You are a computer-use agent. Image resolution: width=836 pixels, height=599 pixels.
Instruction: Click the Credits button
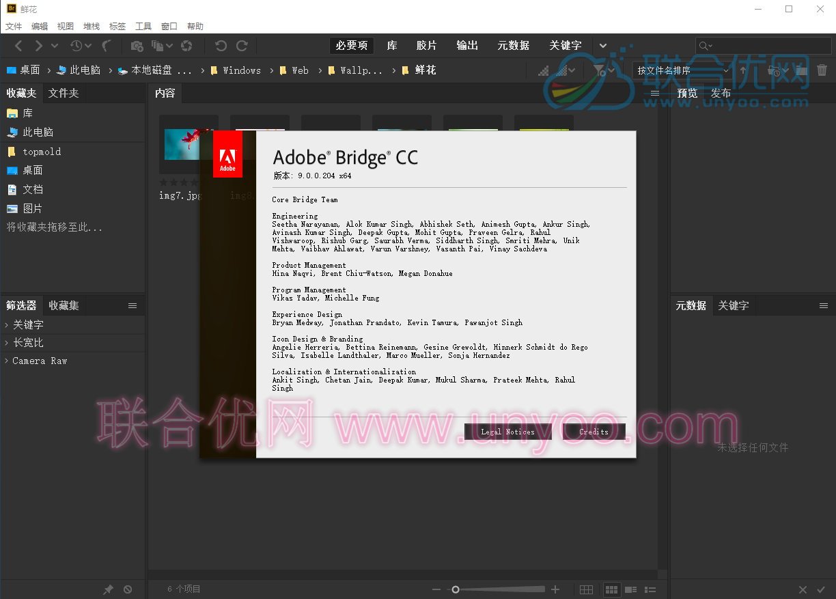[594, 432]
